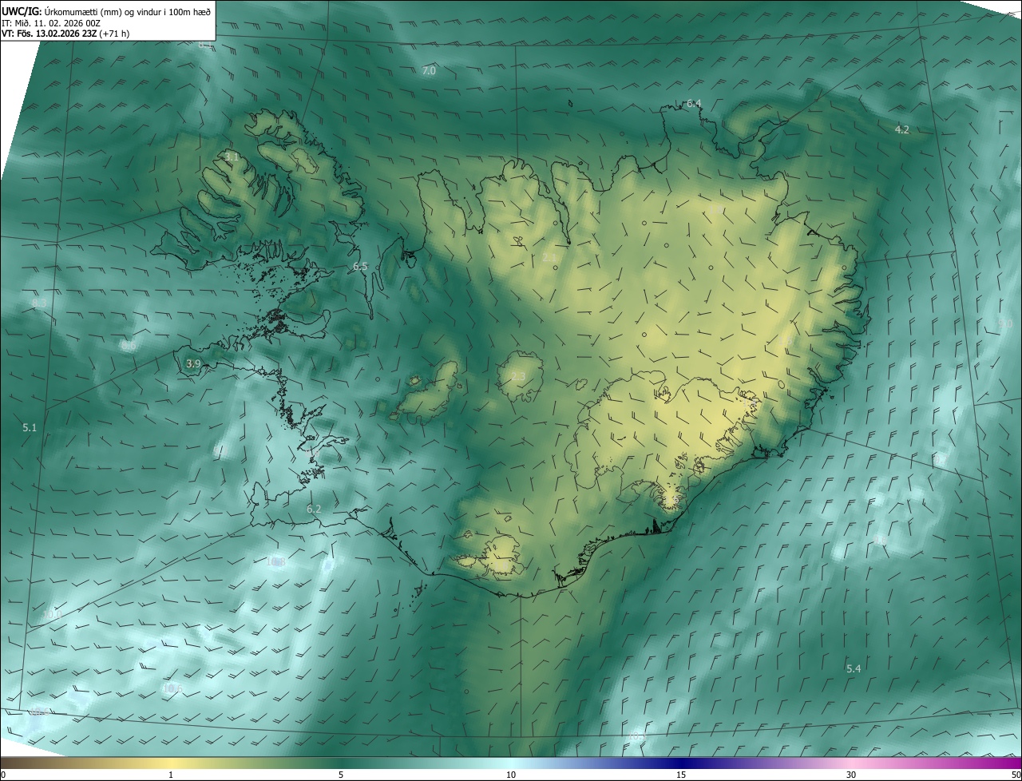The image size is (1022, 781).
Task: Click the colour scale label 50
Action: tap(1016, 775)
